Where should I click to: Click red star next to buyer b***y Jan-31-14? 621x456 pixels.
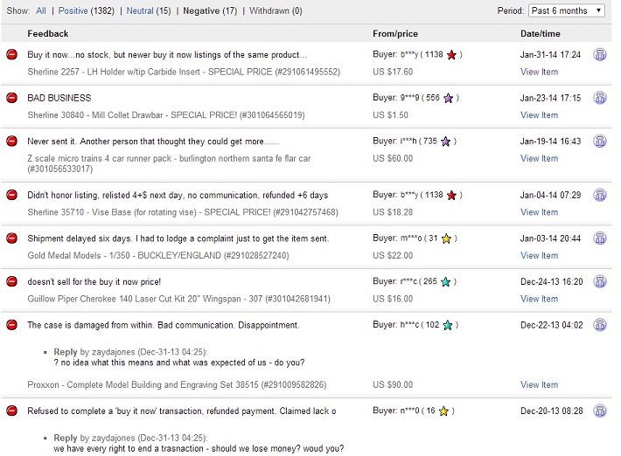click(451, 54)
